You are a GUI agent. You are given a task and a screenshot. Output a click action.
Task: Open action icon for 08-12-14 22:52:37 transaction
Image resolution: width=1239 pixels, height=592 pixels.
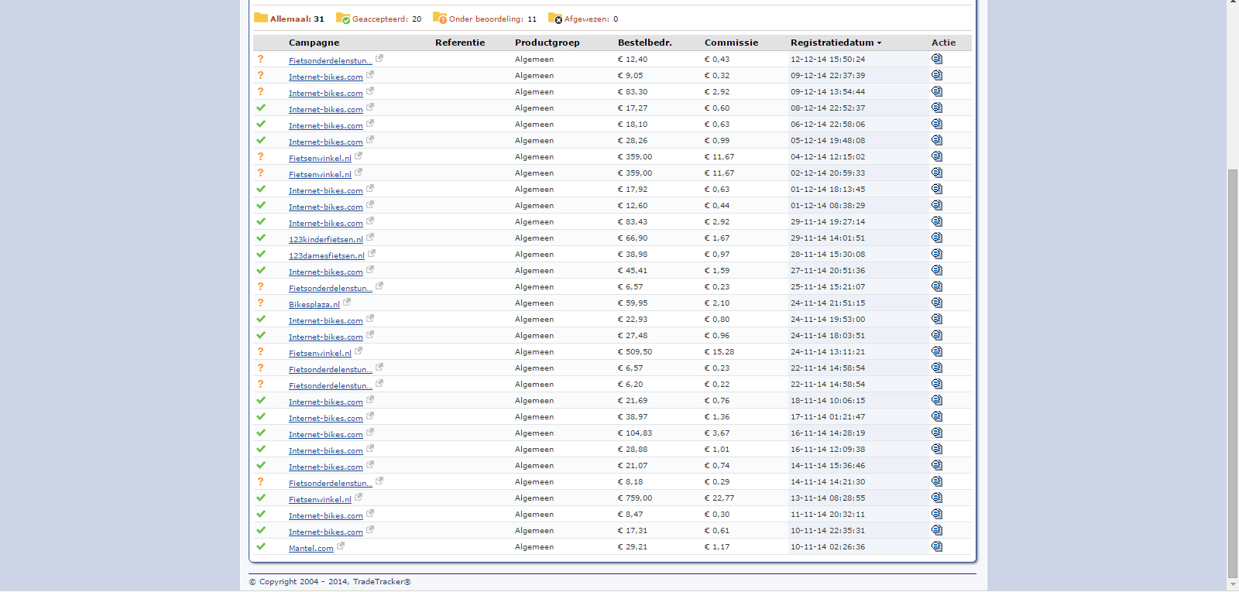click(937, 108)
